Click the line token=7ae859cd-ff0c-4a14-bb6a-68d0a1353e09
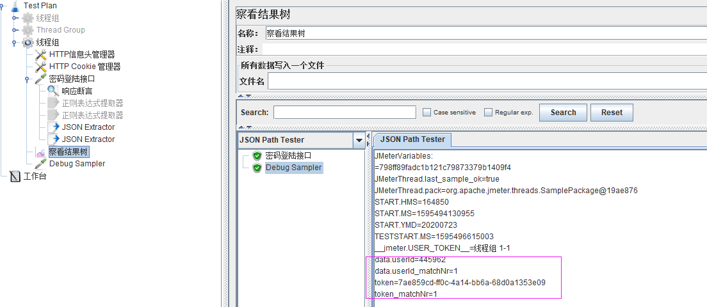The height and width of the screenshot is (307, 707). pyautogui.click(x=460, y=283)
